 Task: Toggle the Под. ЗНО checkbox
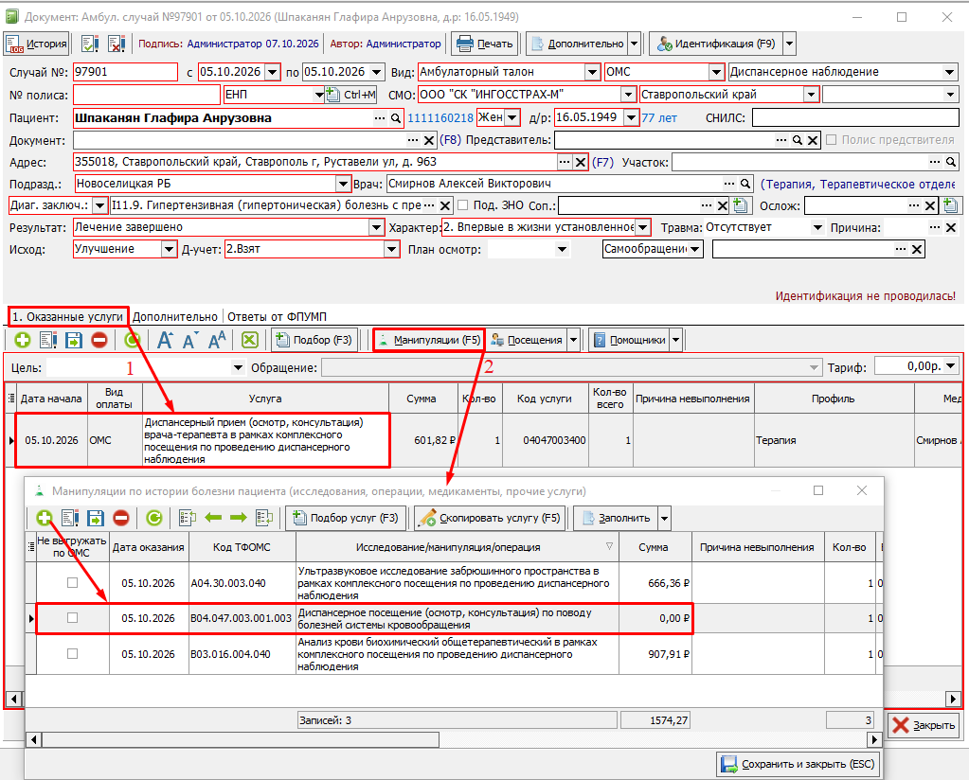463,205
